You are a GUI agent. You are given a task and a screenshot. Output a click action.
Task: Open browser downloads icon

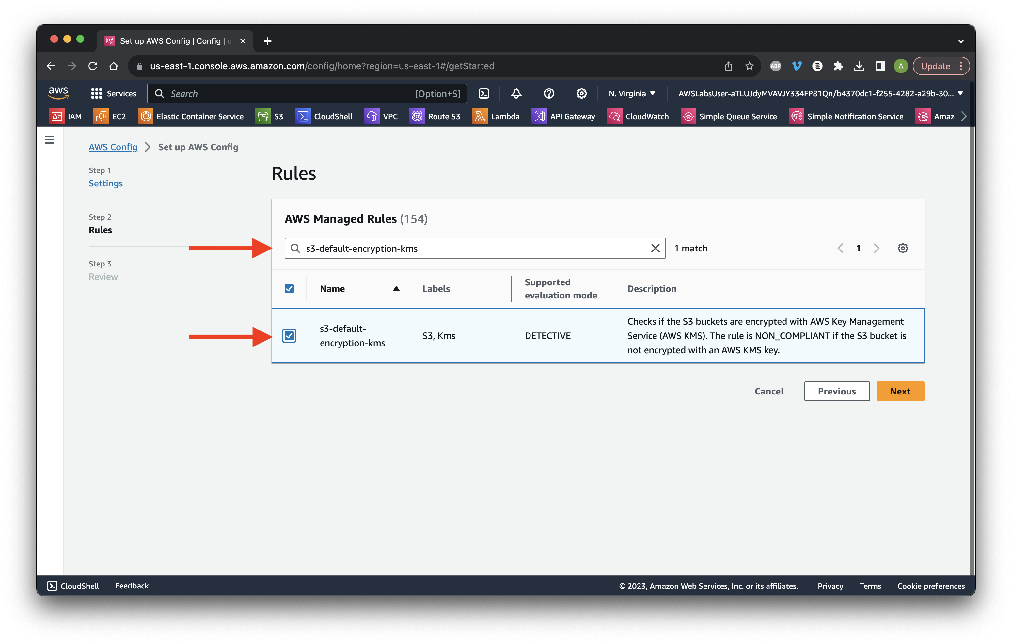click(859, 66)
